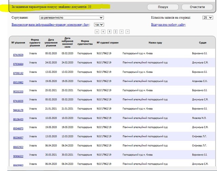Open decision number 94416178
Image resolution: width=217 pixels, height=171 pixels.
coord(18,110)
